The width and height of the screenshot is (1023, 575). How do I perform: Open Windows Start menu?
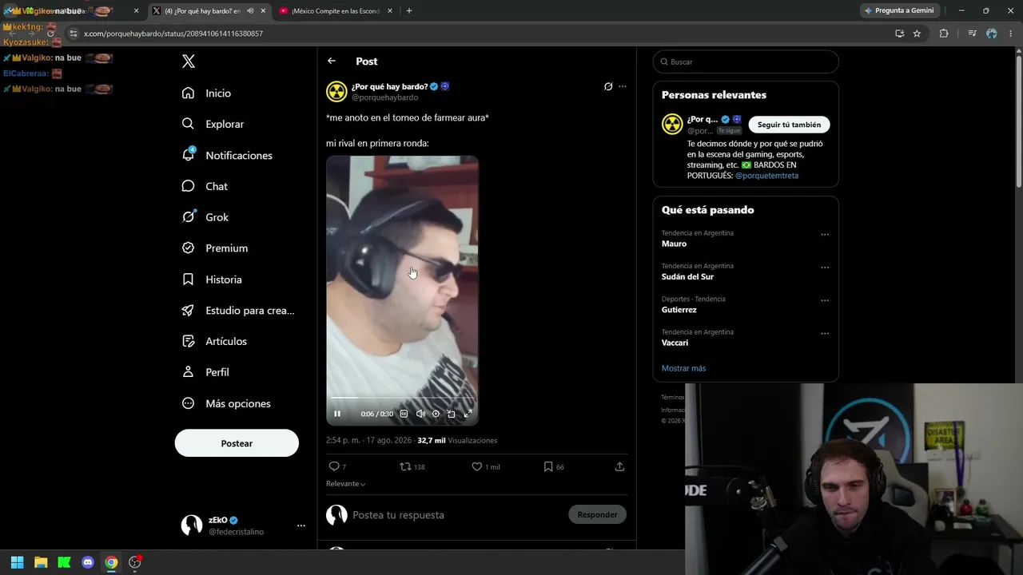[x=17, y=562]
